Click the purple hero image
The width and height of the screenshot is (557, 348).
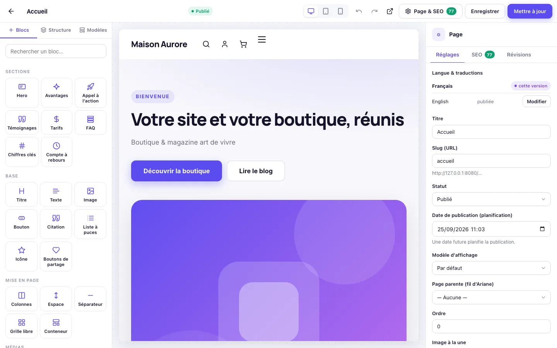[269, 270]
